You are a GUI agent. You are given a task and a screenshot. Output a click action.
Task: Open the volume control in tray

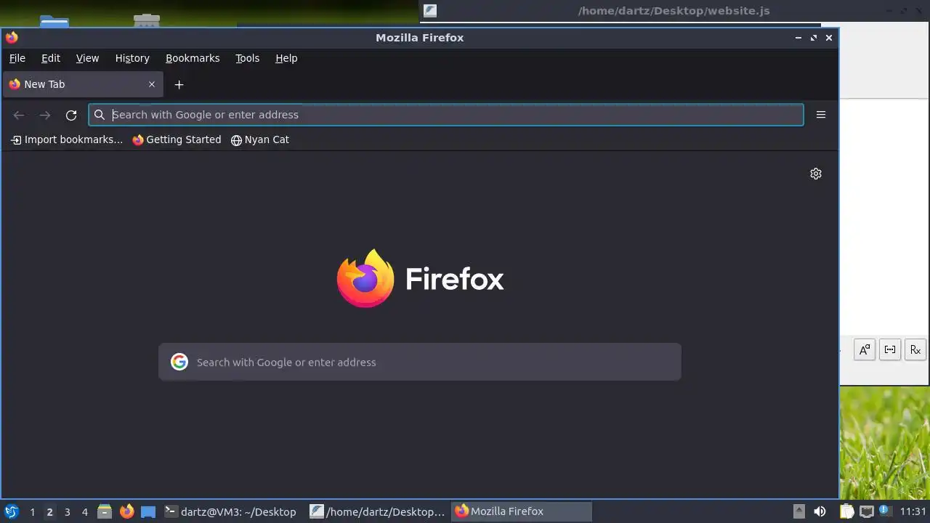click(820, 511)
